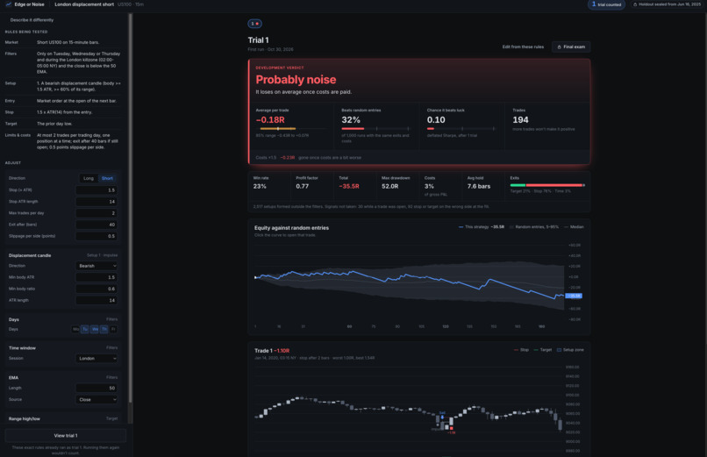Click the Range high/low section header

pyautogui.click(x=25, y=418)
